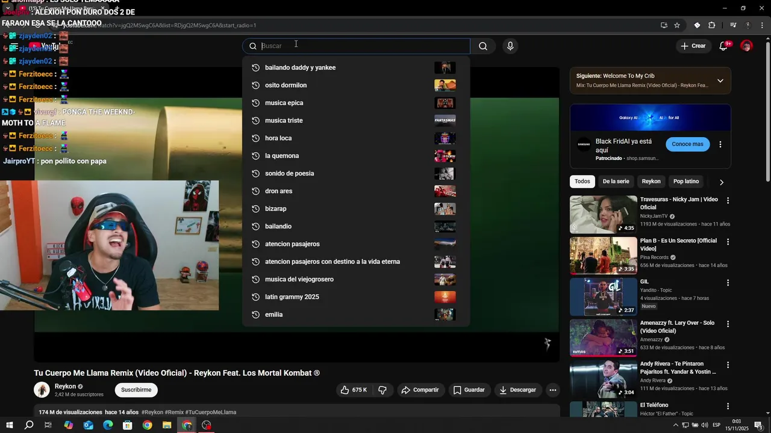Image resolution: width=771 pixels, height=433 pixels.
Task: Open Task View on the taskbar
Action: click(x=48, y=425)
